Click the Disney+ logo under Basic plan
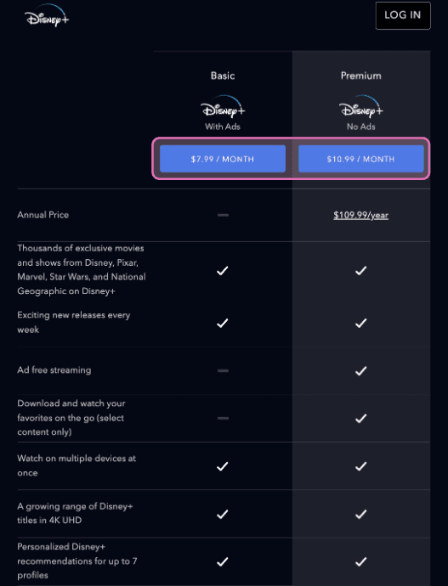The height and width of the screenshot is (586, 448). click(x=223, y=106)
